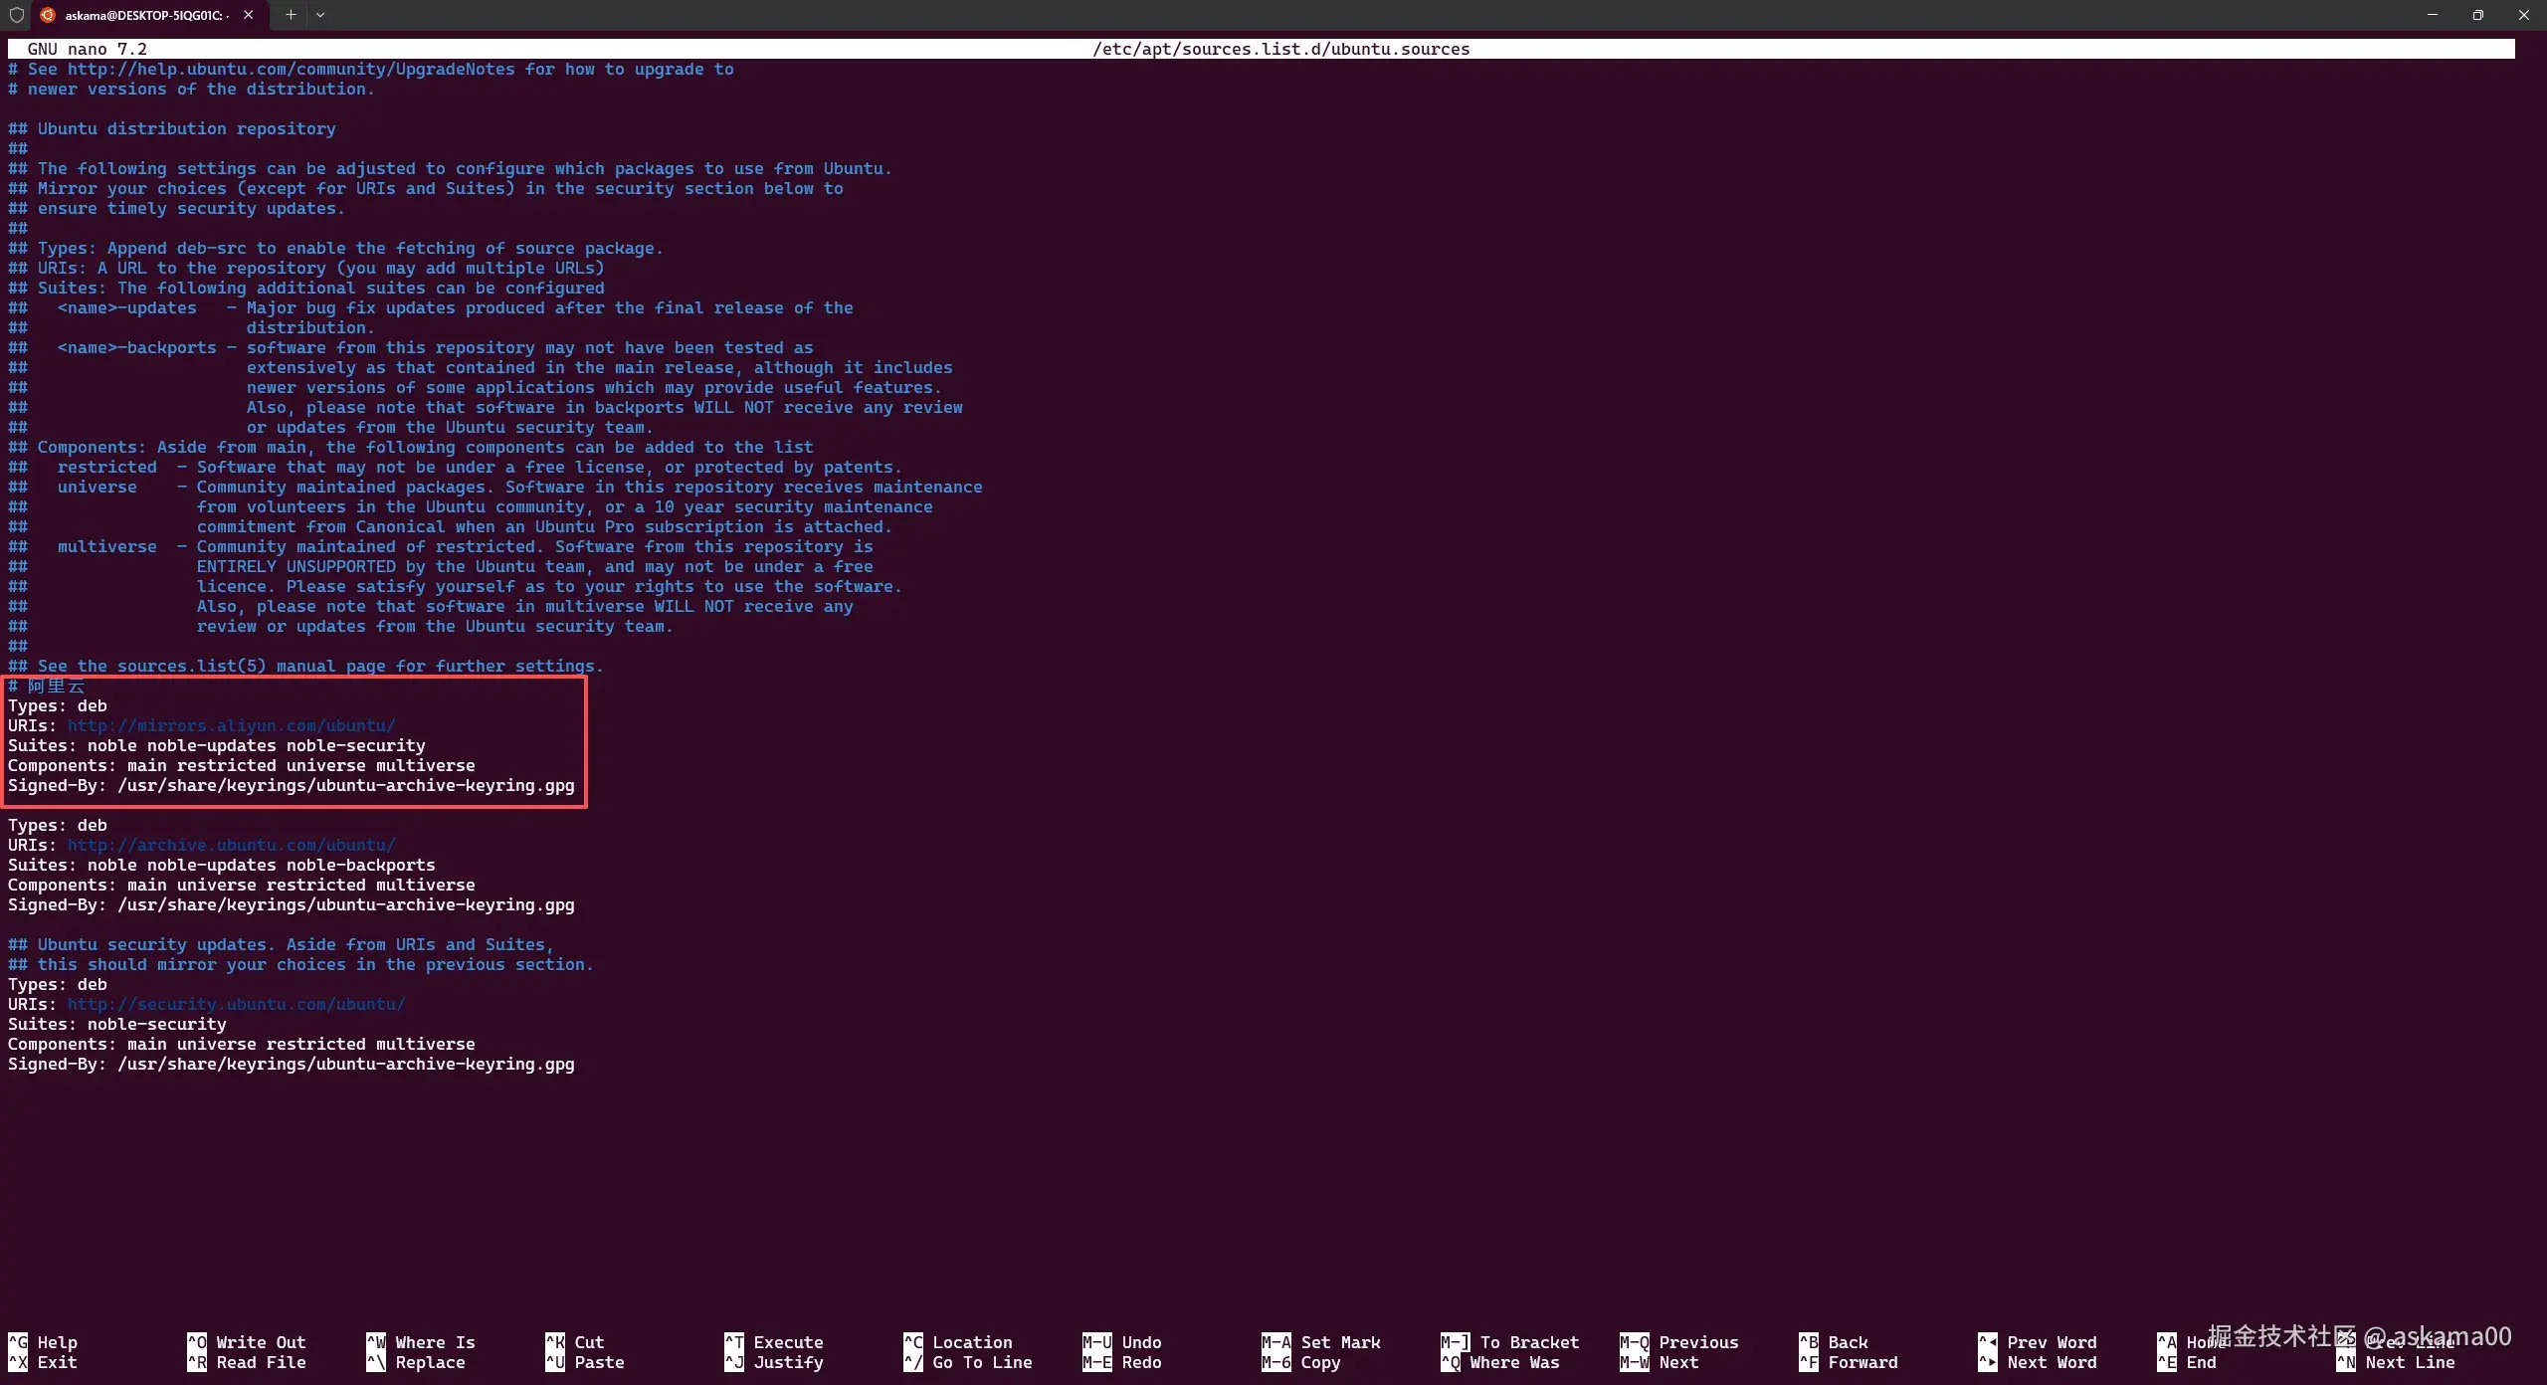Click the Next Word shortcut

pos(2038,1362)
